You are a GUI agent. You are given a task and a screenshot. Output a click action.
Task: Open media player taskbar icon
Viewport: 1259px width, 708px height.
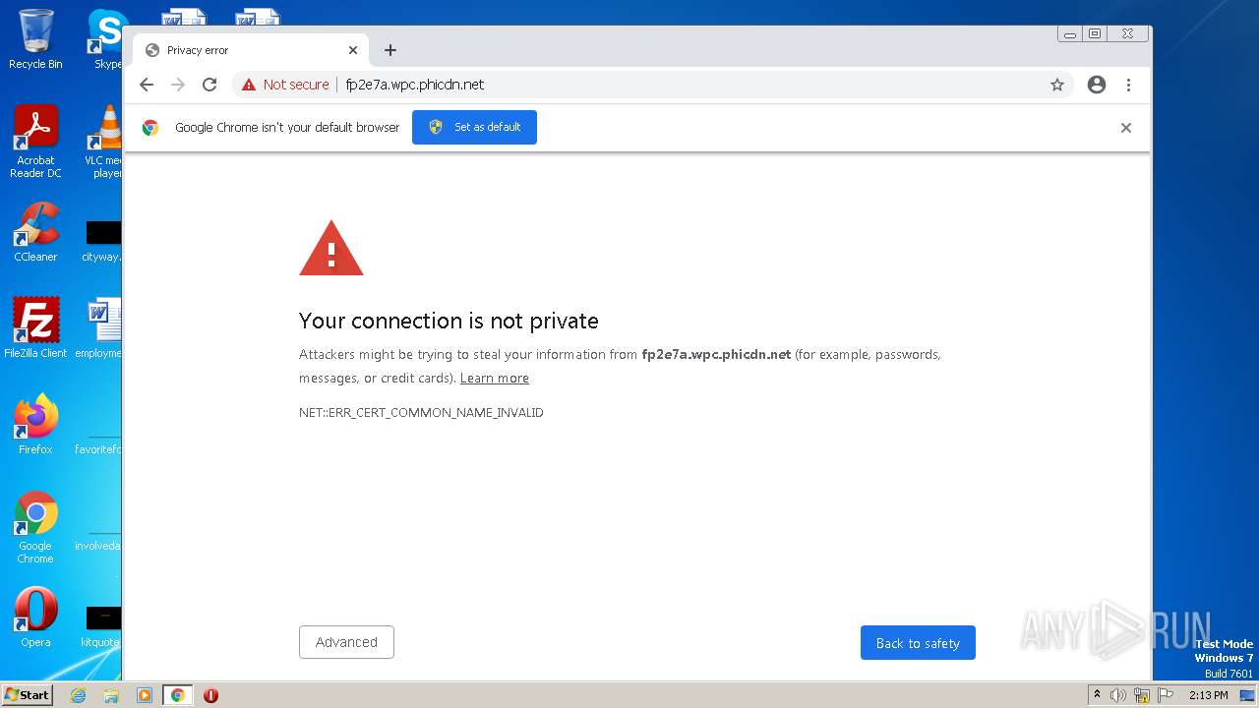(x=145, y=695)
